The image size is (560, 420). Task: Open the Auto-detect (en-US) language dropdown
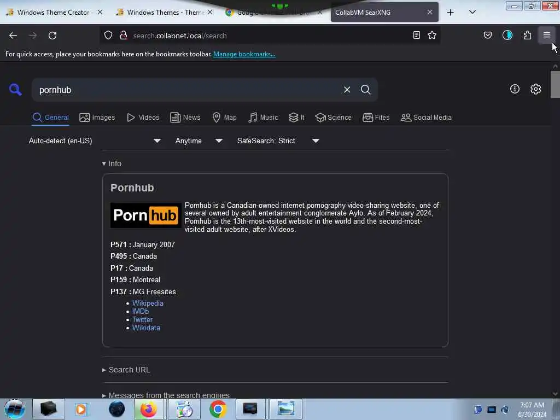click(95, 141)
